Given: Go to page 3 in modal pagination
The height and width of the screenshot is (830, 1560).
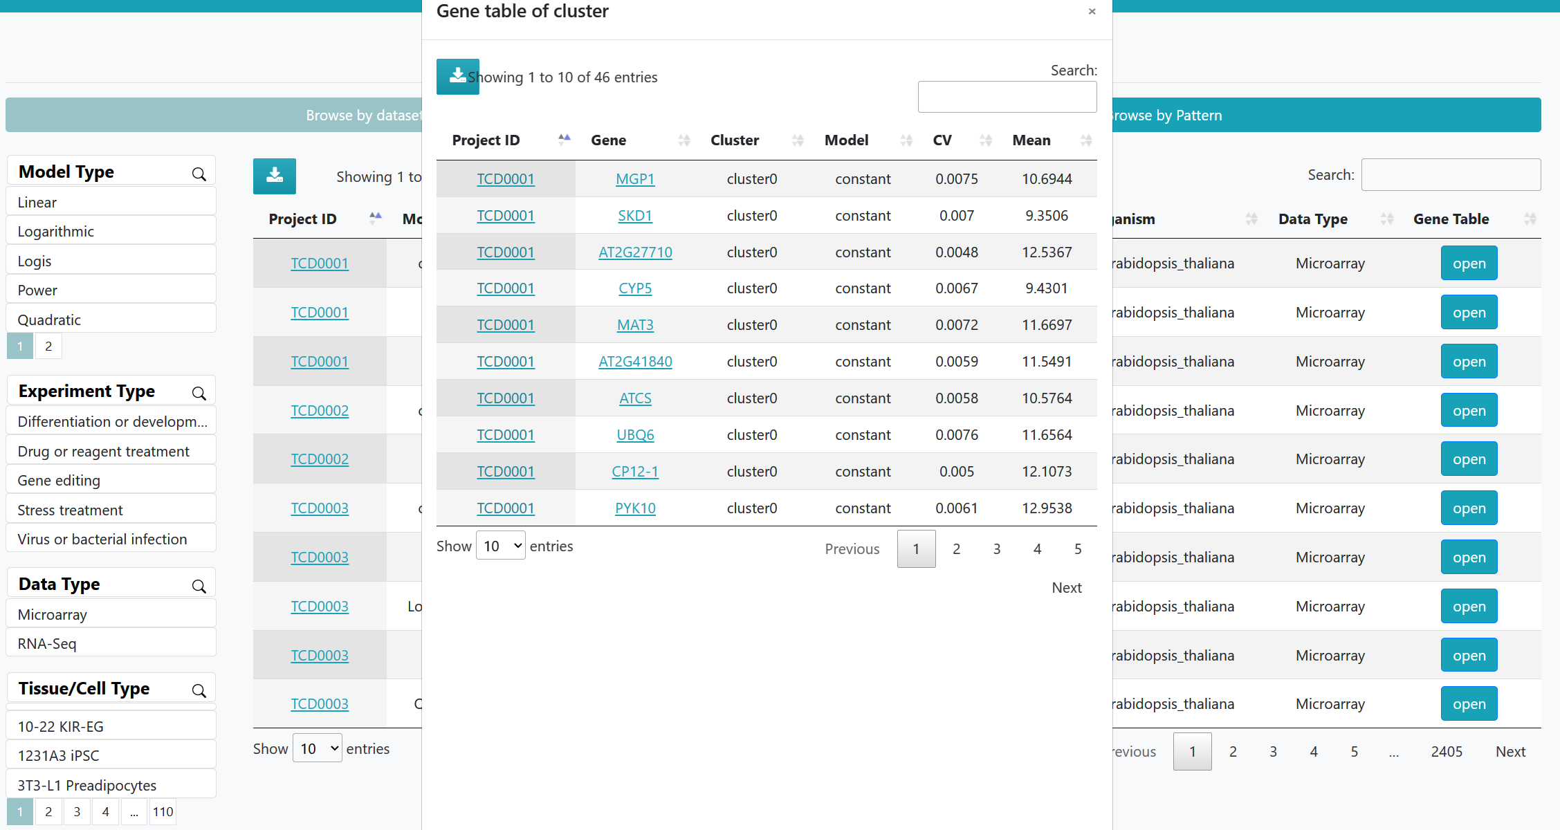Looking at the screenshot, I should tap(996, 549).
